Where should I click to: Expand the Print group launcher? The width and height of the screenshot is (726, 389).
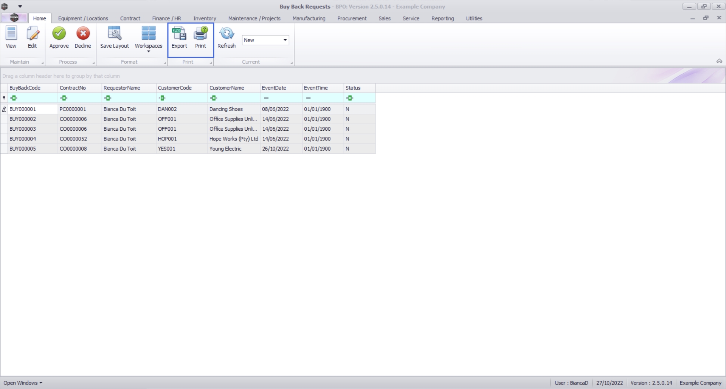[x=211, y=63]
